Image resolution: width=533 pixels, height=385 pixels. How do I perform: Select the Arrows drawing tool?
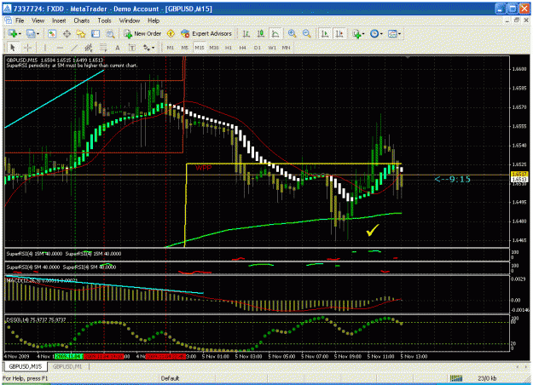tap(147, 48)
